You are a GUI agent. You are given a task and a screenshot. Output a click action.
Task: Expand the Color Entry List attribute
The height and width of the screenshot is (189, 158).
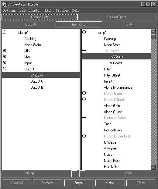pyautogui.click(x=84, y=136)
